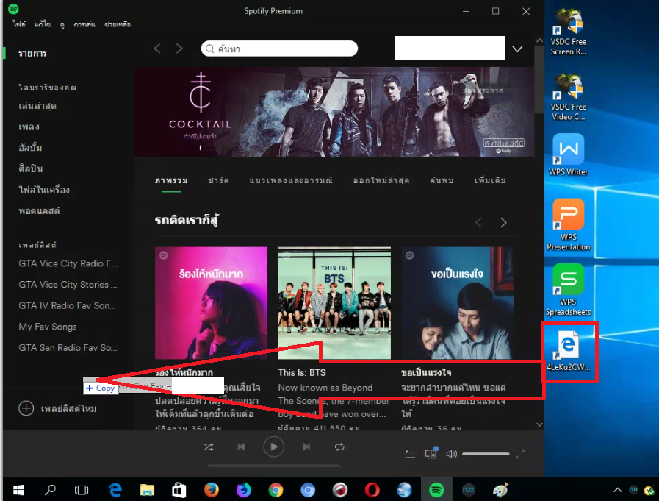Open พอดแคสต์ in the library

click(x=39, y=211)
